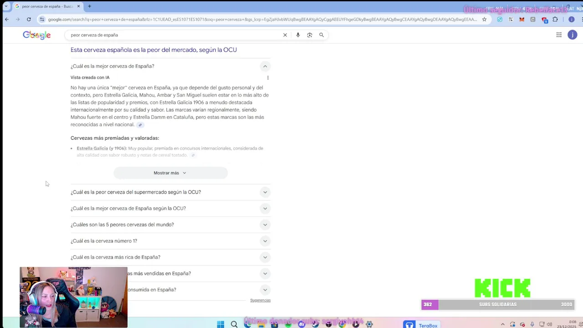Show hidden system tray icons
The image size is (583, 328).
click(503, 324)
